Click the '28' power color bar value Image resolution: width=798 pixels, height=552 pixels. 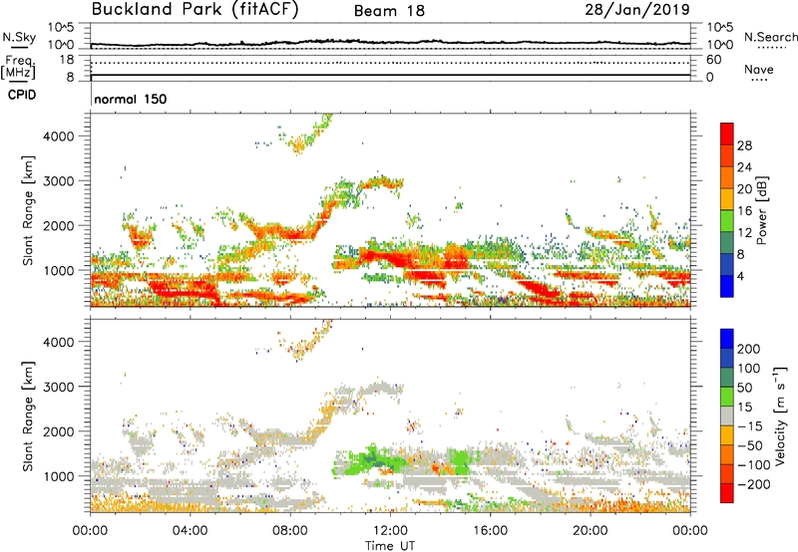pyautogui.click(x=744, y=145)
